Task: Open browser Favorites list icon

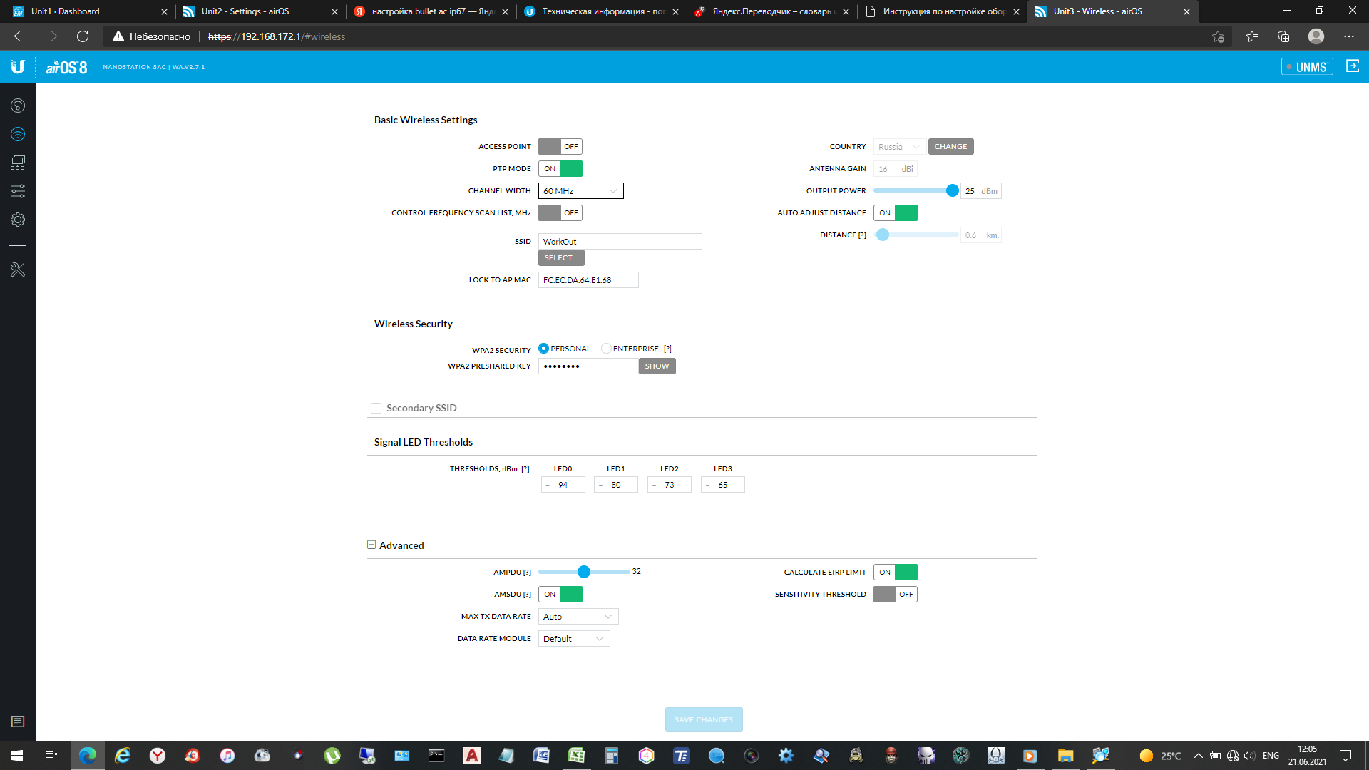Action: coord(1251,36)
